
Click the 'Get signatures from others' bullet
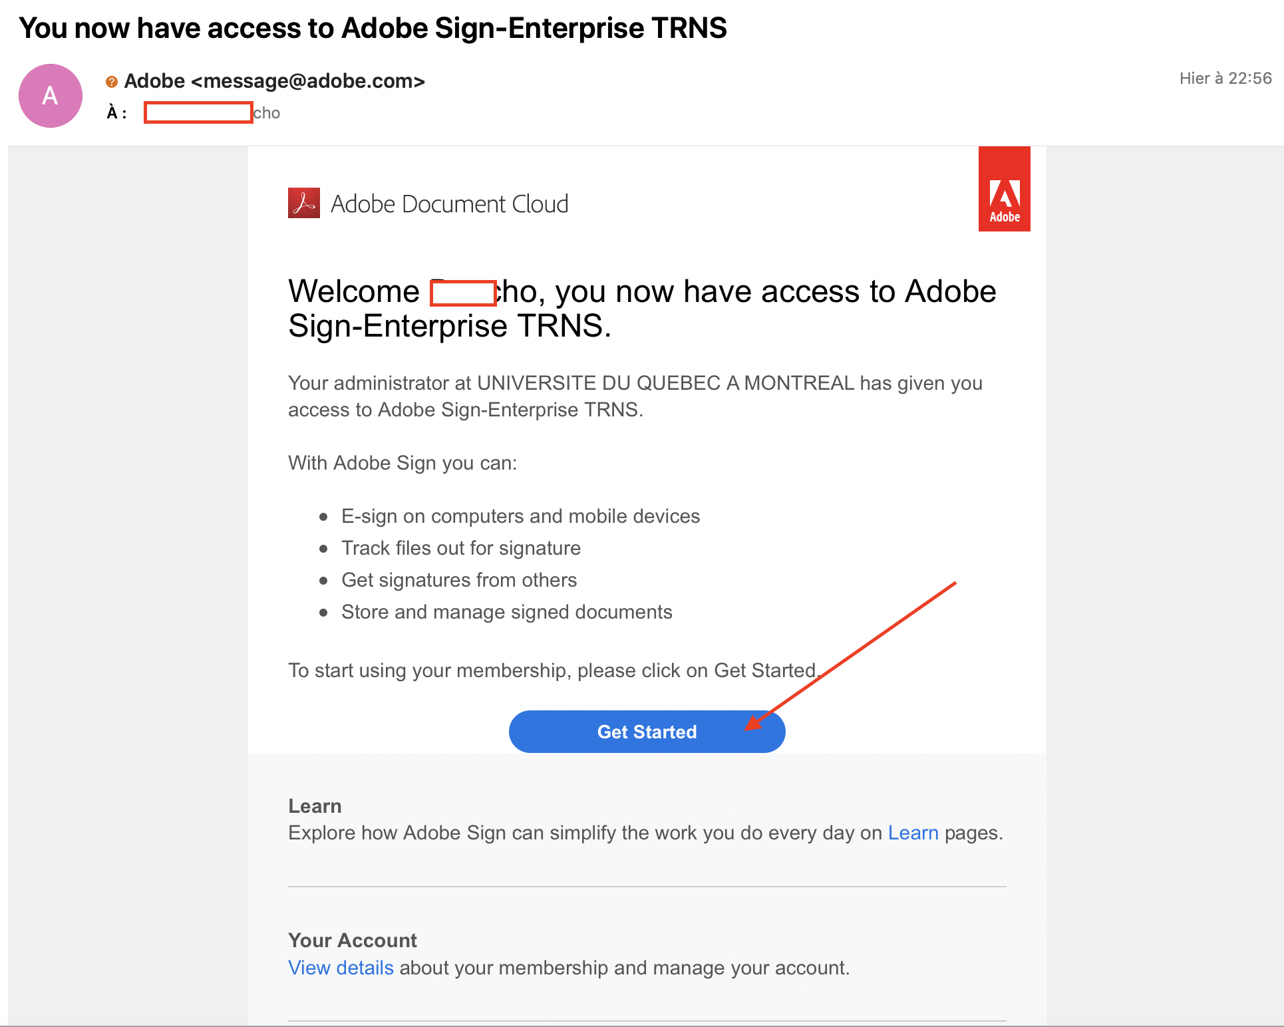459,580
